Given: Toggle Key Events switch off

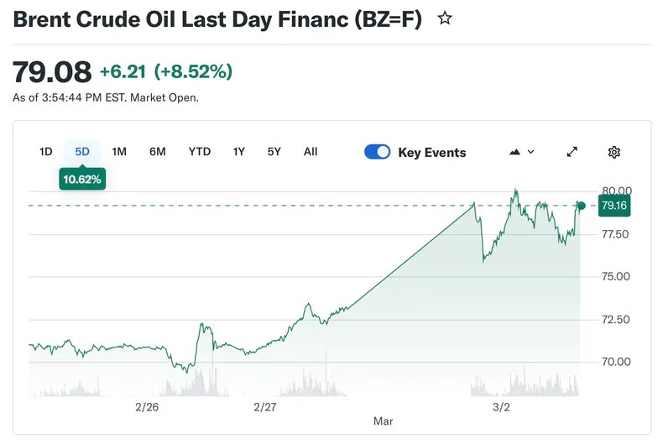Looking at the screenshot, I should pos(378,152).
